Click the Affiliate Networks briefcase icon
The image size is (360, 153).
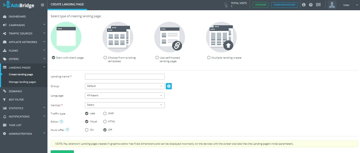pyautogui.click(x=5, y=42)
